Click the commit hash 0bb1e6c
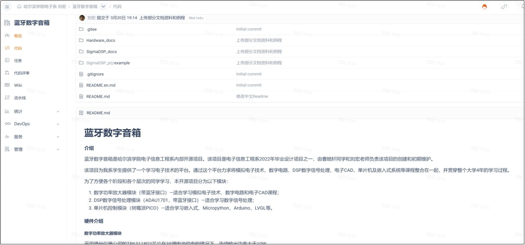 point(196,18)
